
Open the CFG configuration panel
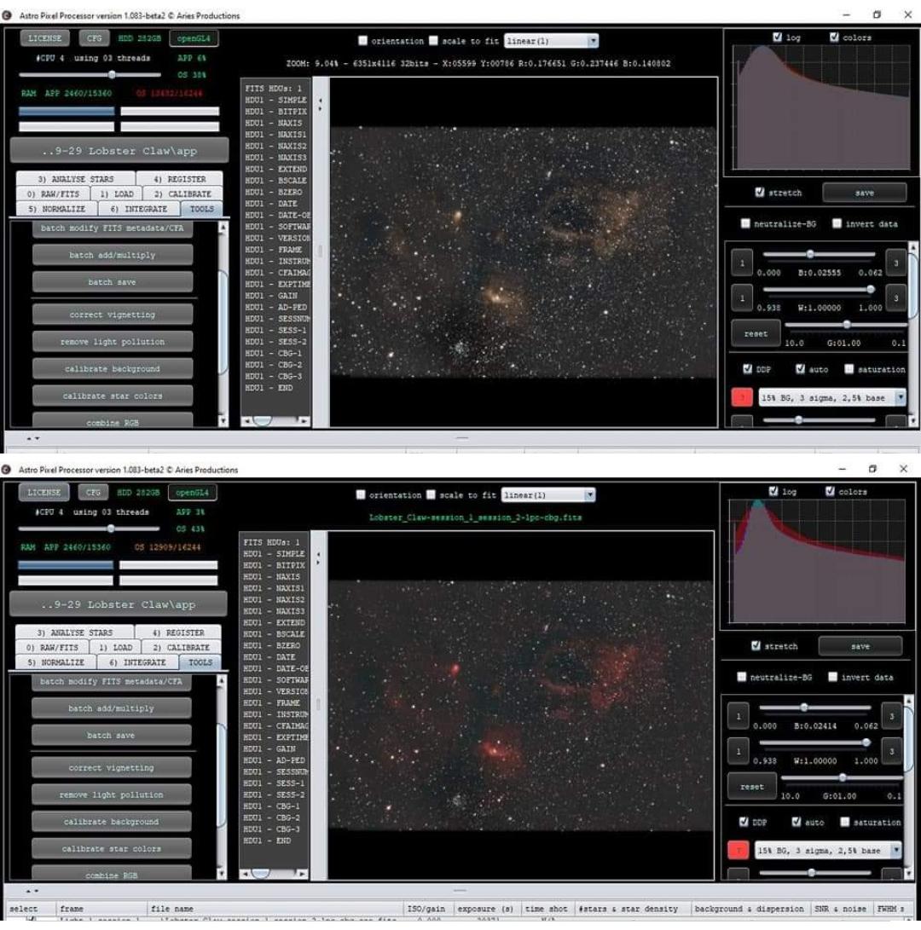click(x=94, y=38)
